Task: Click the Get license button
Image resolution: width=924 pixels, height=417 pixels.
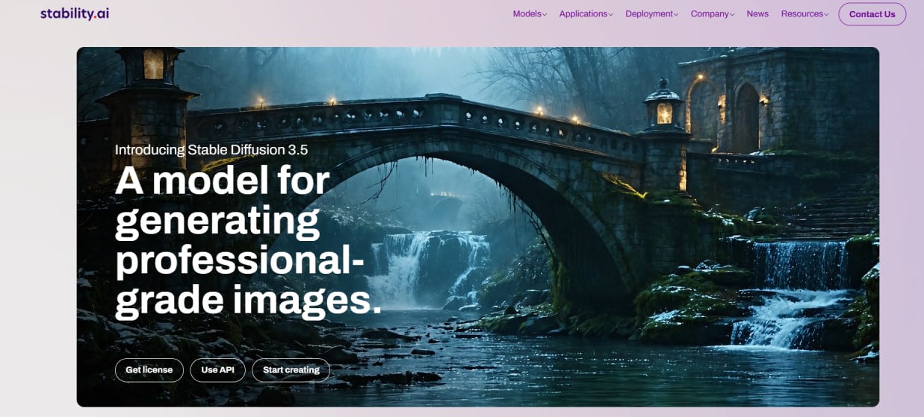Action: (x=149, y=370)
